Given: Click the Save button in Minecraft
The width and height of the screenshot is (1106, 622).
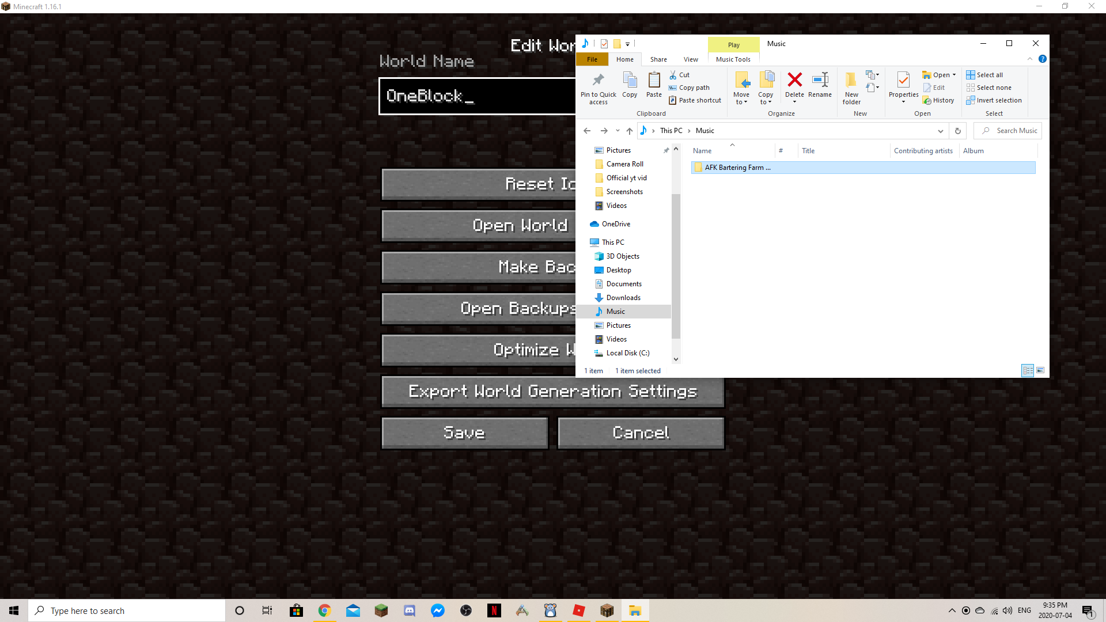Looking at the screenshot, I should click(x=464, y=433).
